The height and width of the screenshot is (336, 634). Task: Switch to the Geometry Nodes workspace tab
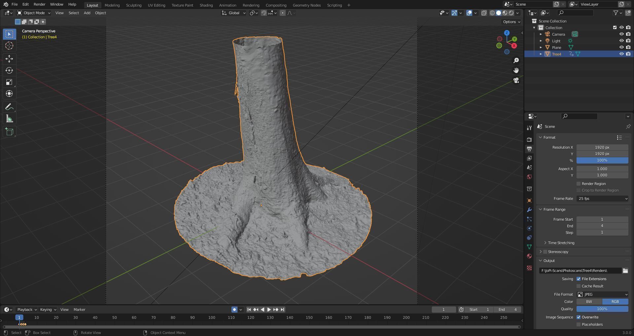coord(307,5)
